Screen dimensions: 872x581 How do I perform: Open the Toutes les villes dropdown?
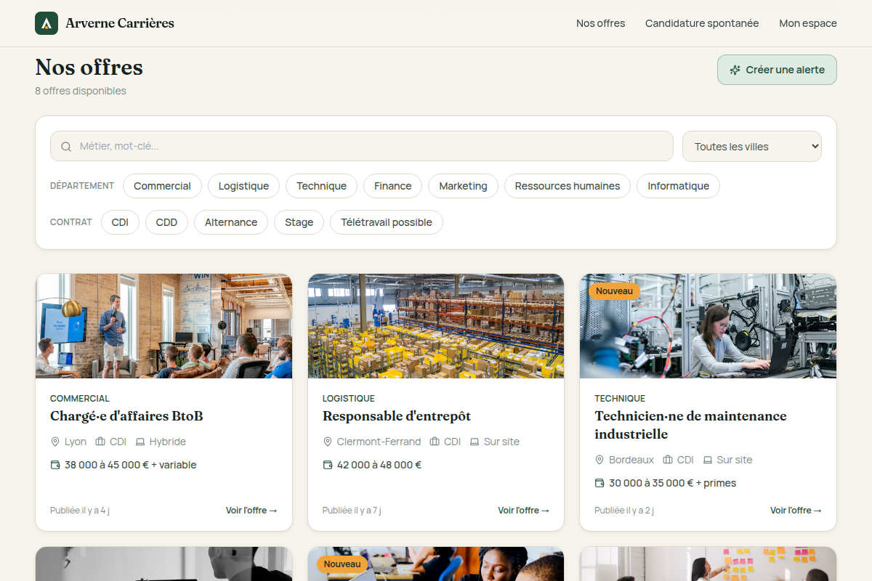point(752,147)
